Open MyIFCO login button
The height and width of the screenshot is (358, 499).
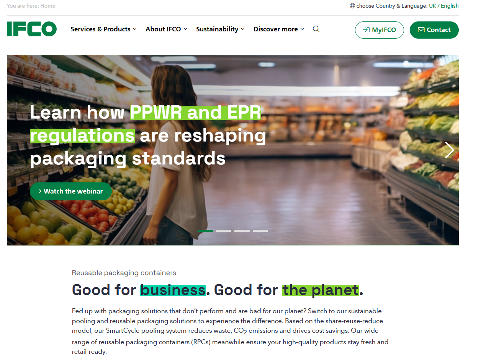380,30
